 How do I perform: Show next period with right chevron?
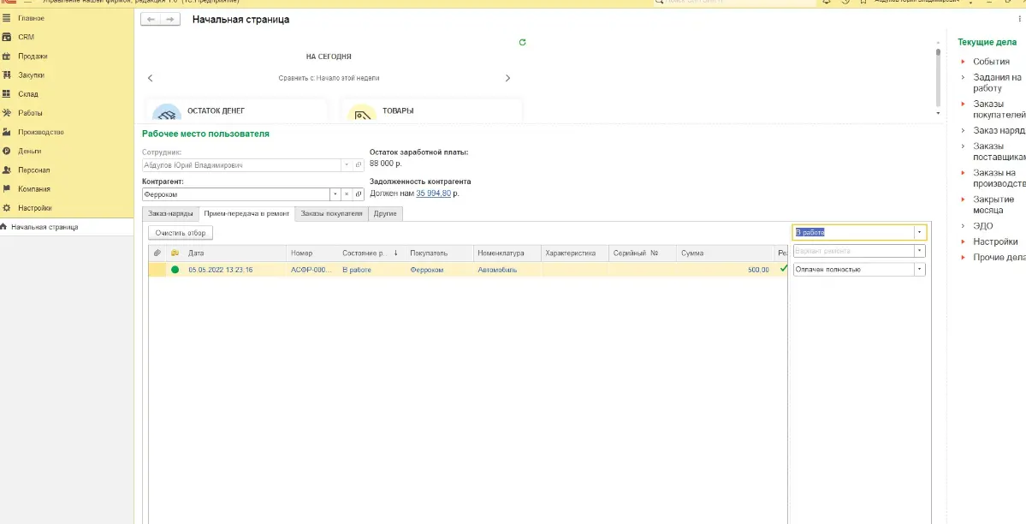pos(507,78)
